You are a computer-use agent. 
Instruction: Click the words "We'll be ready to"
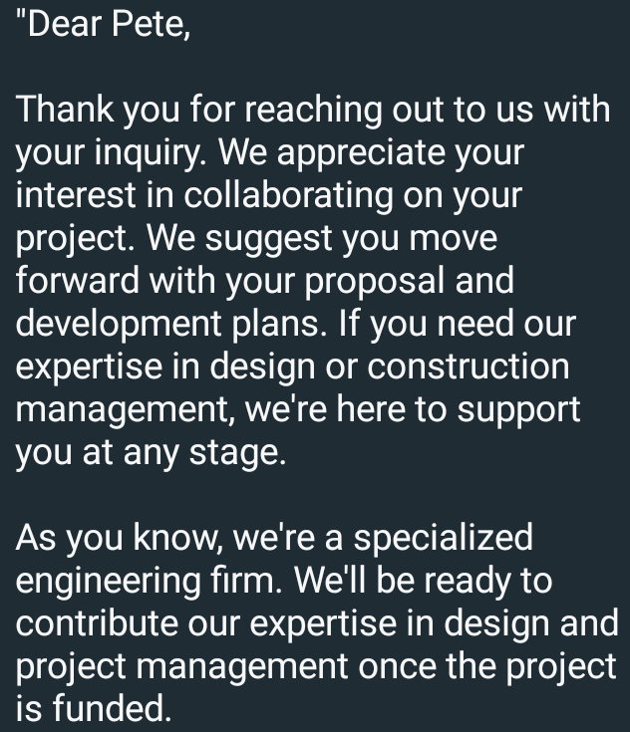coord(424,581)
